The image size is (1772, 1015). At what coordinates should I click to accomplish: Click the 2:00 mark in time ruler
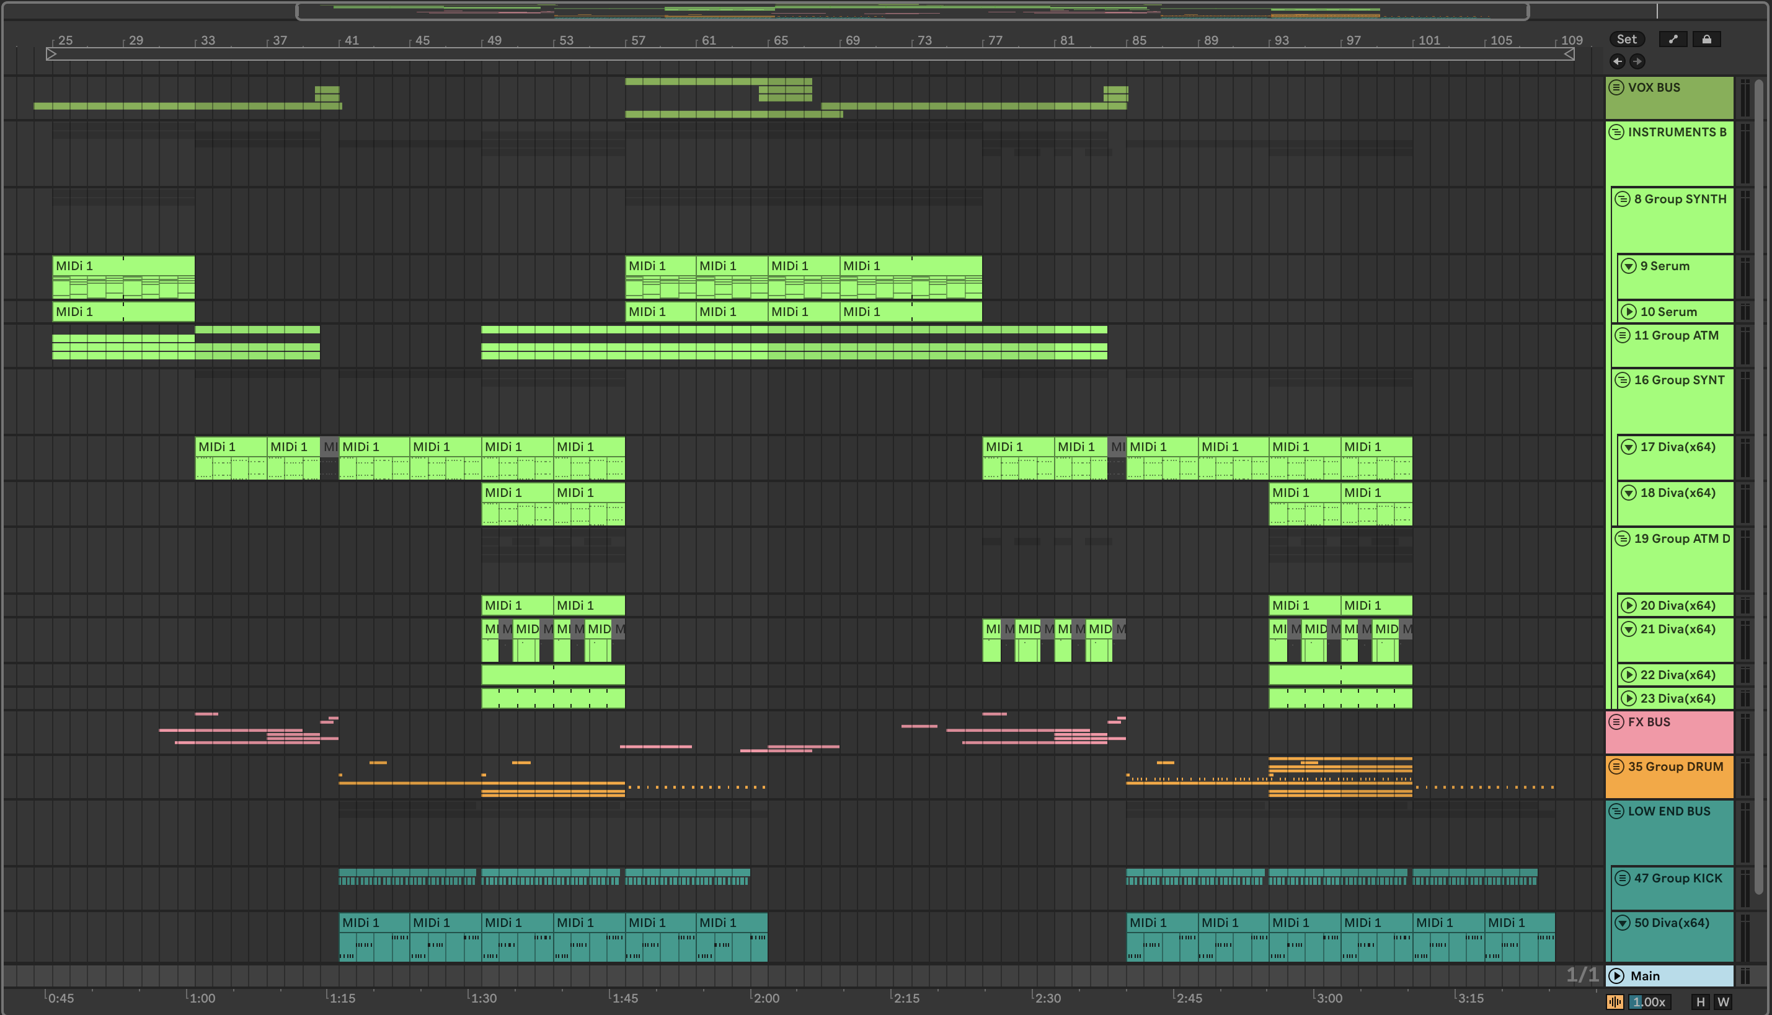[x=766, y=998]
